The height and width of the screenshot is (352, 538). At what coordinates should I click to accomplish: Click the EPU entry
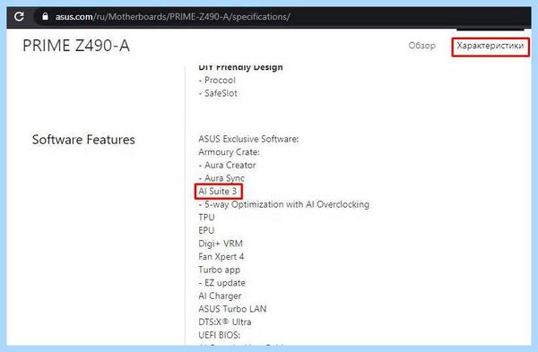coord(206,230)
